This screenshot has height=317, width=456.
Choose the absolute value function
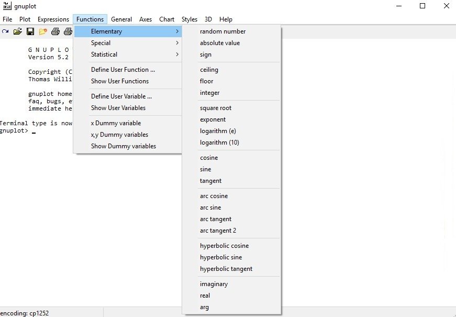[x=232, y=43]
